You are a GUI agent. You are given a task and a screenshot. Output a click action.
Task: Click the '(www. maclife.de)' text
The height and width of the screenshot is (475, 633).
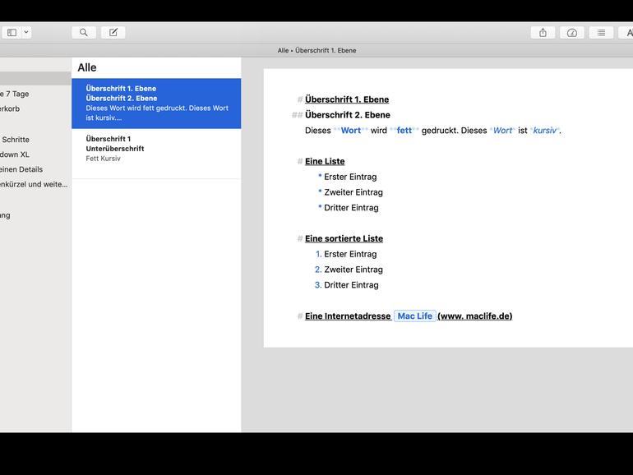(475, 316)
